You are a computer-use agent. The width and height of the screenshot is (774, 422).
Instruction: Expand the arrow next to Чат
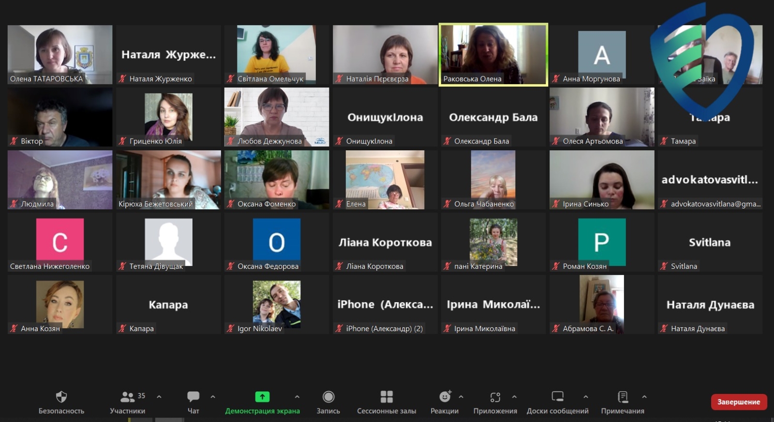(x=213, y=397)
